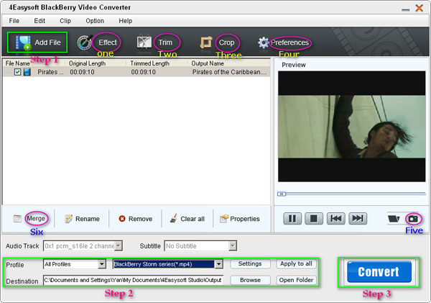This screenshot has width=431, height=303.
Task: Click the Preferences label
Action: coord(289,42)
